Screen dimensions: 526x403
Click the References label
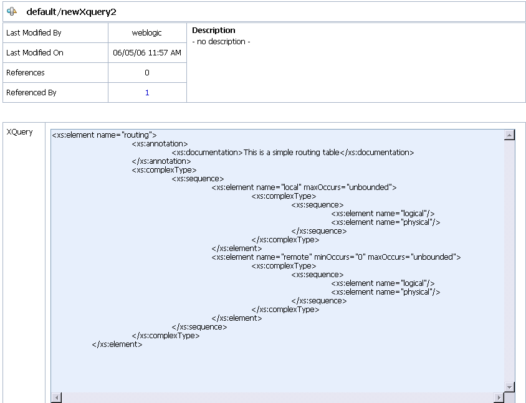(25, 72)
